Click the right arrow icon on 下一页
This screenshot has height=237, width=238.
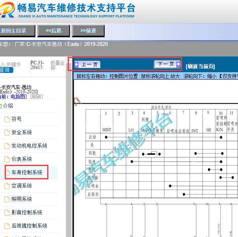click(178, 64)
